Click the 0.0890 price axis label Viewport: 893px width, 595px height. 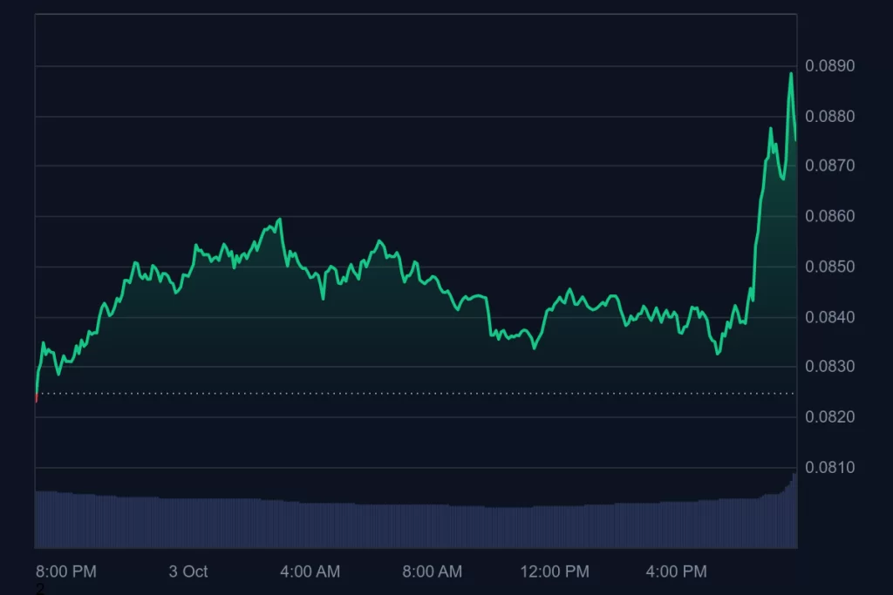point(829,66)
